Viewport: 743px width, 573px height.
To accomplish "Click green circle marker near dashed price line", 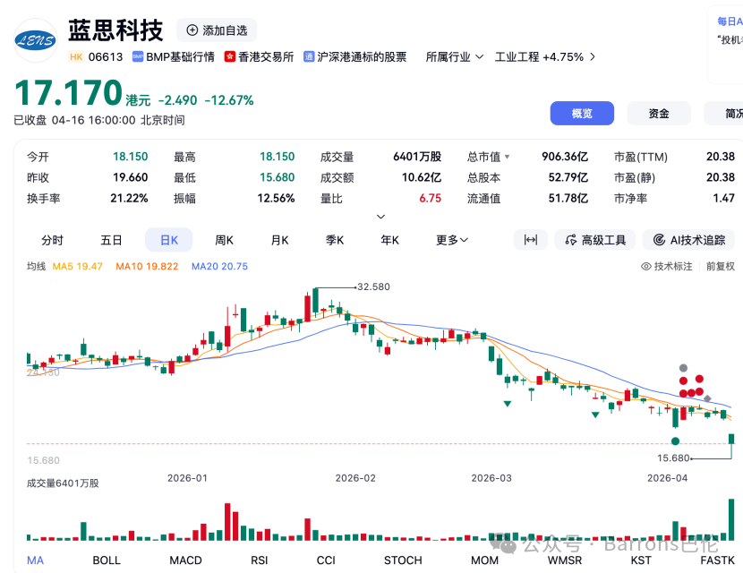I will (x=675, y=441).
